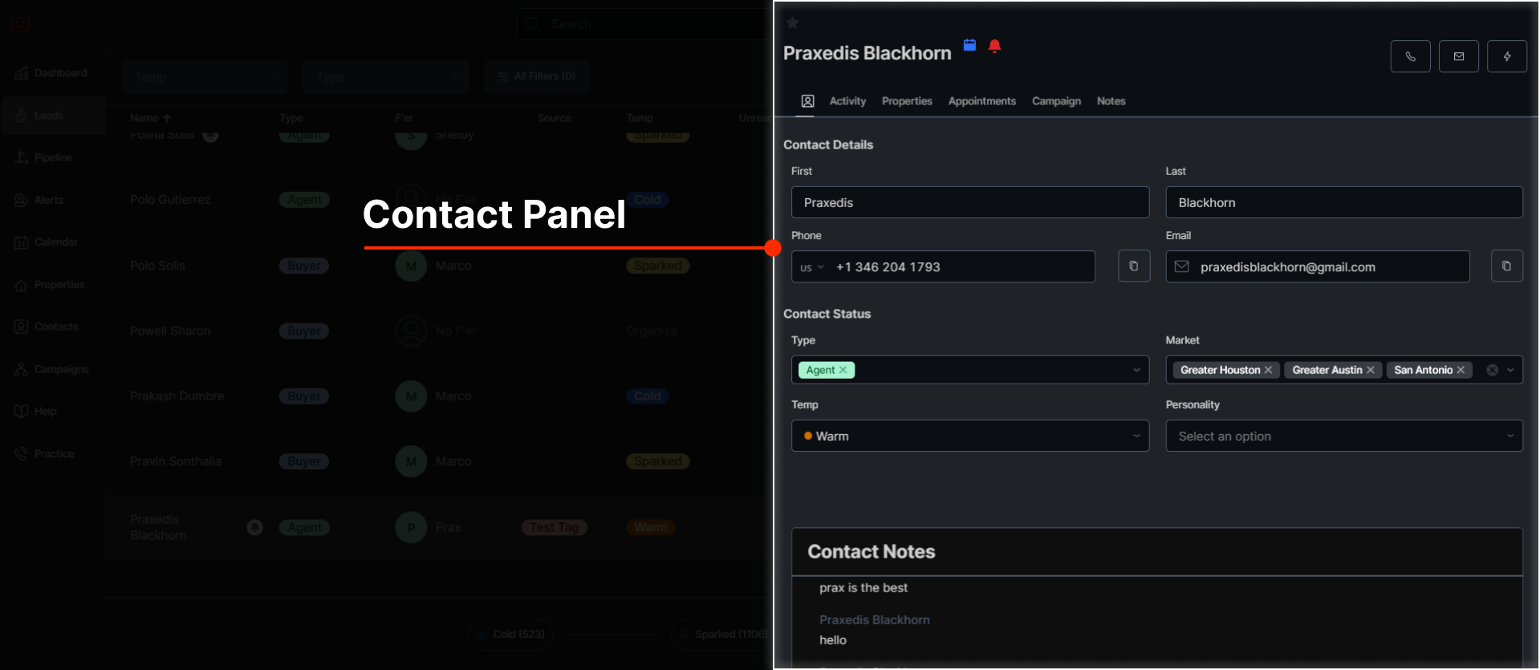Viewport: 1540px width, 670px height.
Task: Open the contact profile icon tab
Action: point(807,101)
